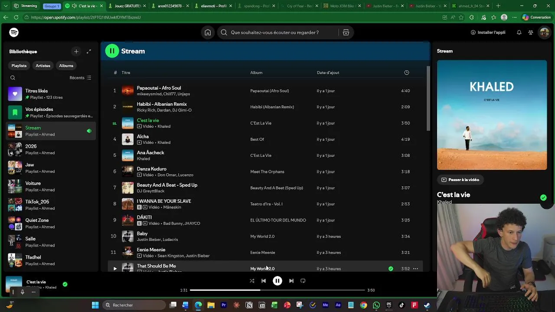
Task: Open Vos épisodes in library
Action: click(51, 113)
